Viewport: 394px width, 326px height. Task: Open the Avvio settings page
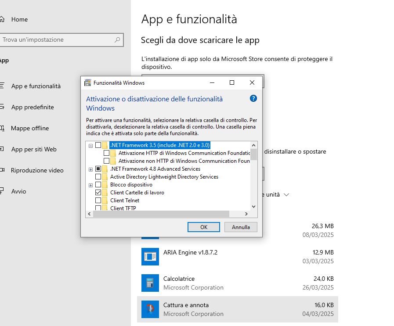pos(18,191)
